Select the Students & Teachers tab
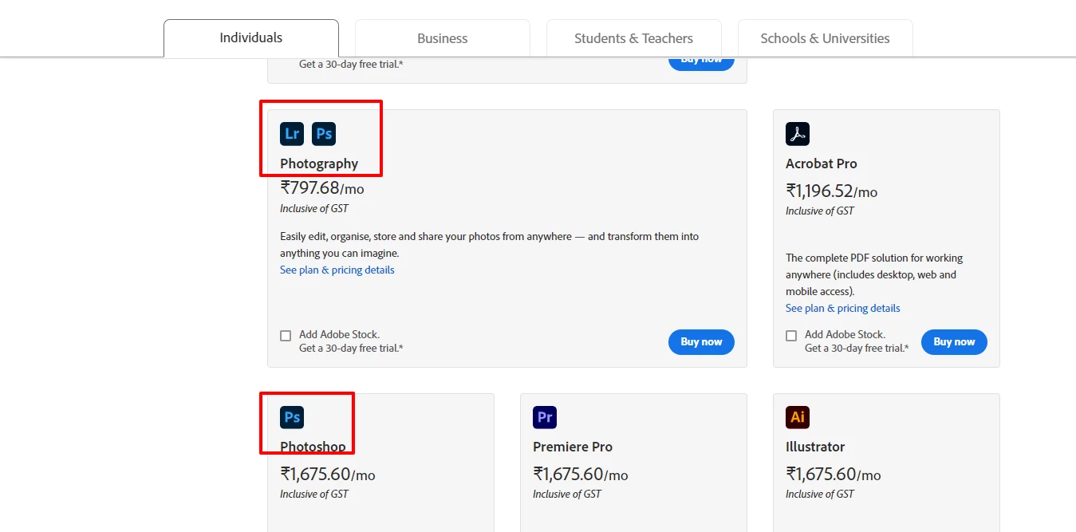 tap(634, 38)
